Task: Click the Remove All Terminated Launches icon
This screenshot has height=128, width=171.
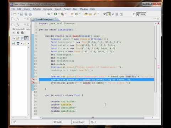Action: [x=22, y=32]
